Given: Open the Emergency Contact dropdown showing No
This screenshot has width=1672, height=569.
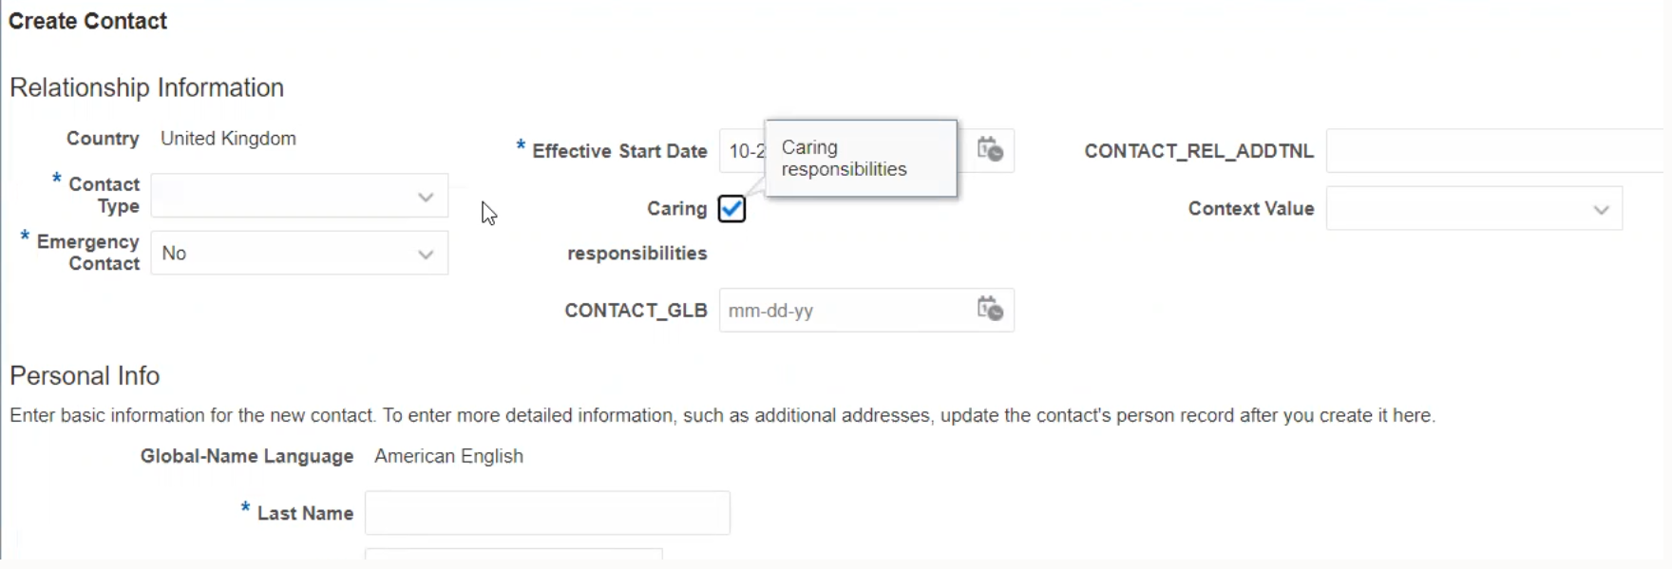Looking at the screenshot, I should [426, 254].
